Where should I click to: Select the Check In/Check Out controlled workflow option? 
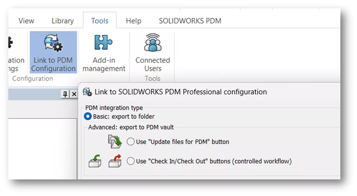click(130, 161)
